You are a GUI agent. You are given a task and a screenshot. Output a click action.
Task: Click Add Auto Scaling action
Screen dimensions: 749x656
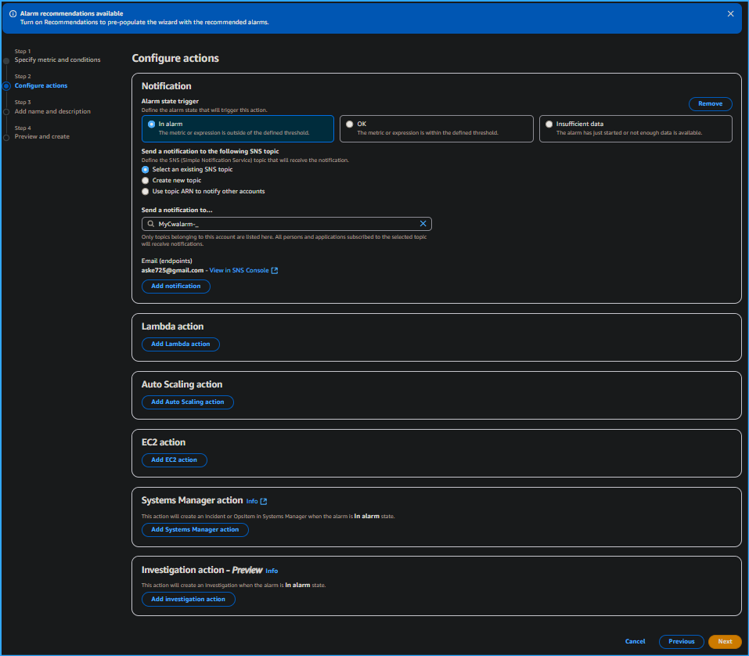pyautogui.click(x=187, y=402)
